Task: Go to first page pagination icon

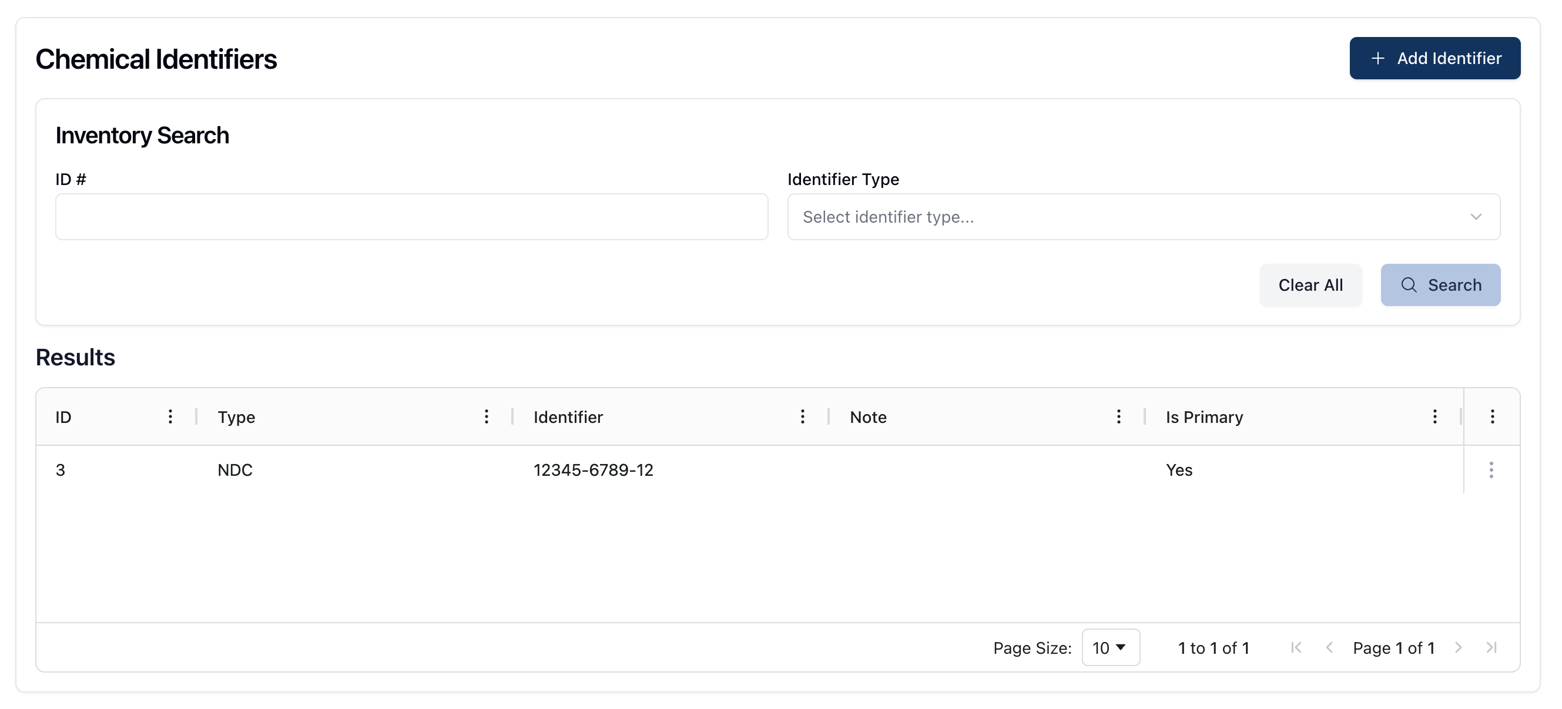Action: [1296, 648]
